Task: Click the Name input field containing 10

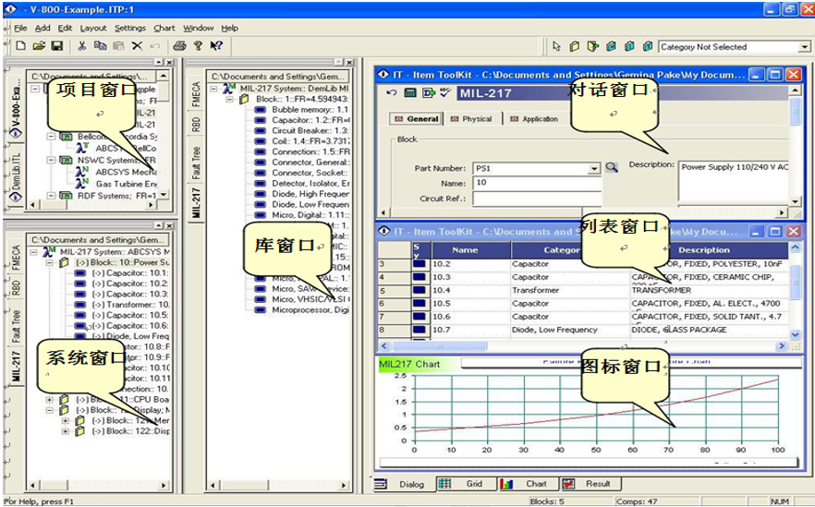Action: [536, 184]
